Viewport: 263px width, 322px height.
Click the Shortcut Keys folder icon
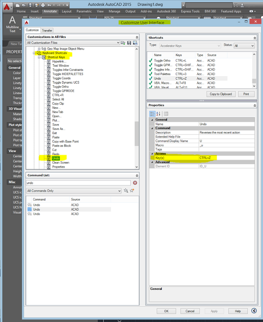click(x=44, y=57)
